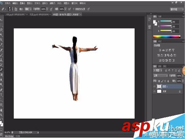This screenshot has width=185, height=139.
Task: Toggle lock all padlock icon
Action: [168, 81]
